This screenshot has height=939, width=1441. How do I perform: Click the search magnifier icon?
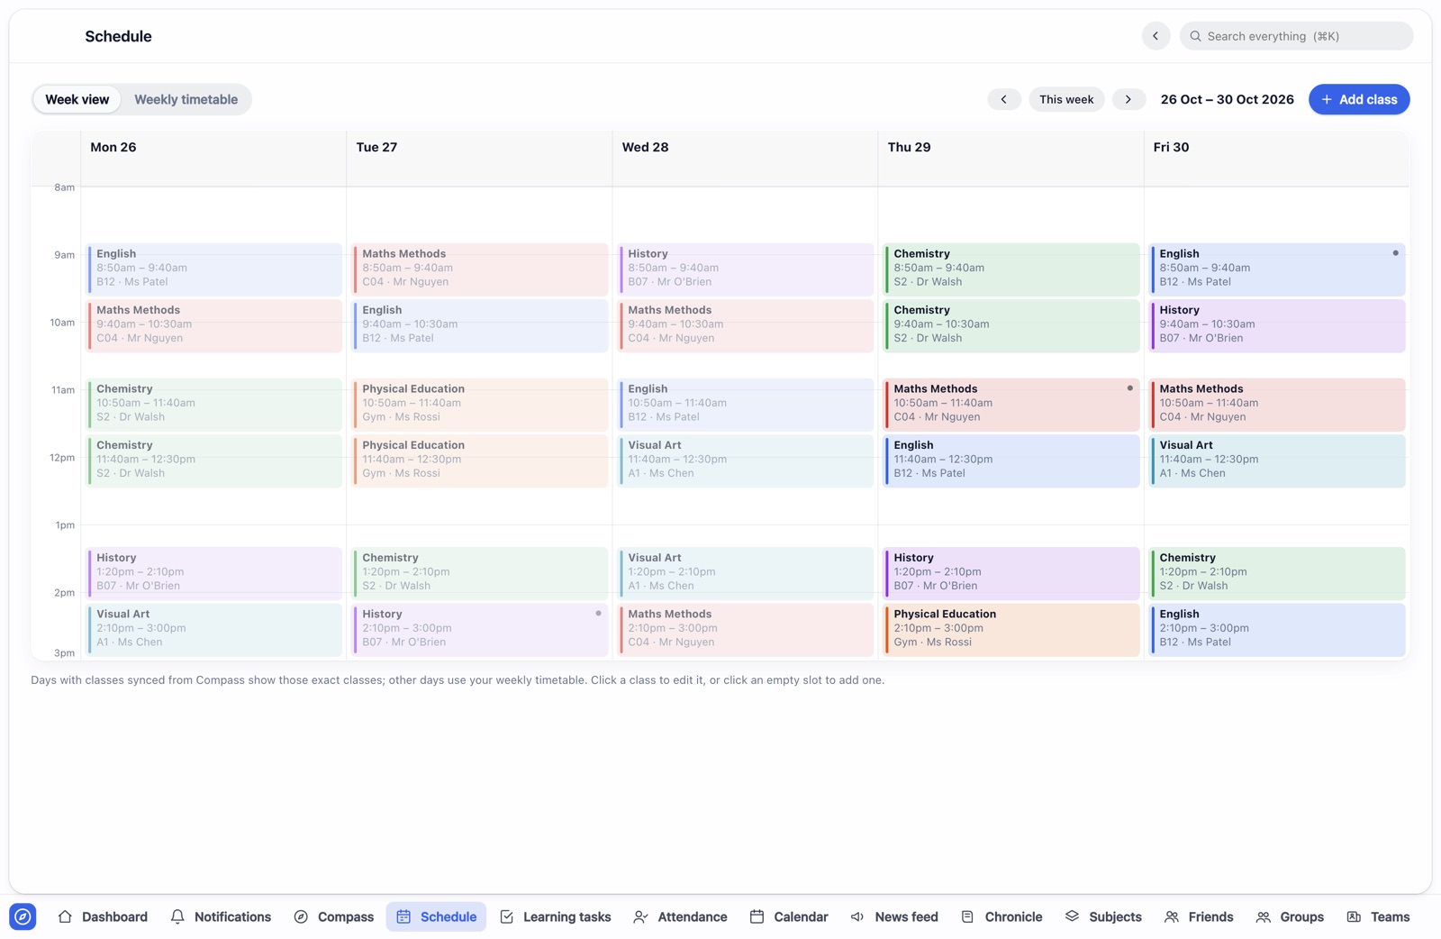point(1195,36)
